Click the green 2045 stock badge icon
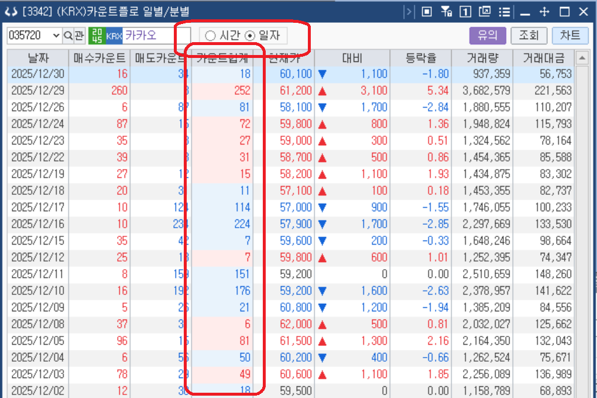 (97, 36)
